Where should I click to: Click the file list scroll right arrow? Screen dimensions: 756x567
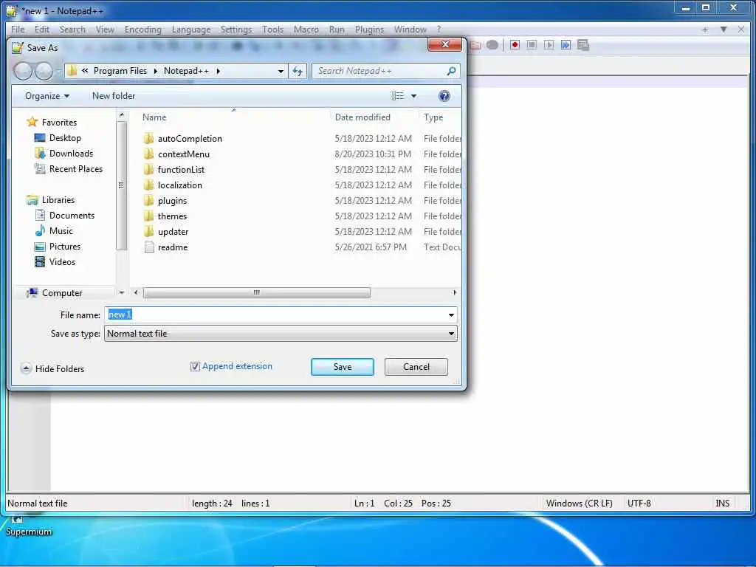click(455, 292)
